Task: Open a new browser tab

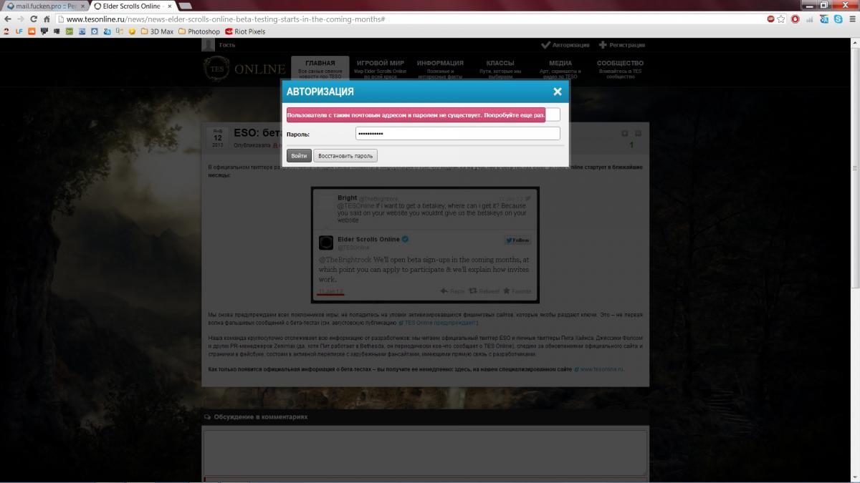Action: (x=185, y=6)
